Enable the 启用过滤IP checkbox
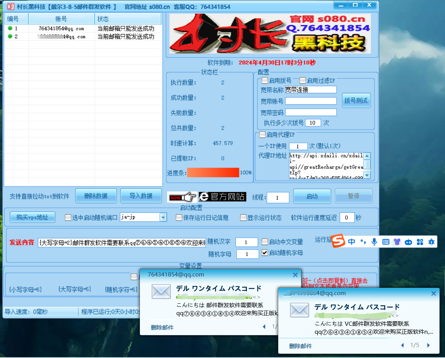 pos(302,81)
